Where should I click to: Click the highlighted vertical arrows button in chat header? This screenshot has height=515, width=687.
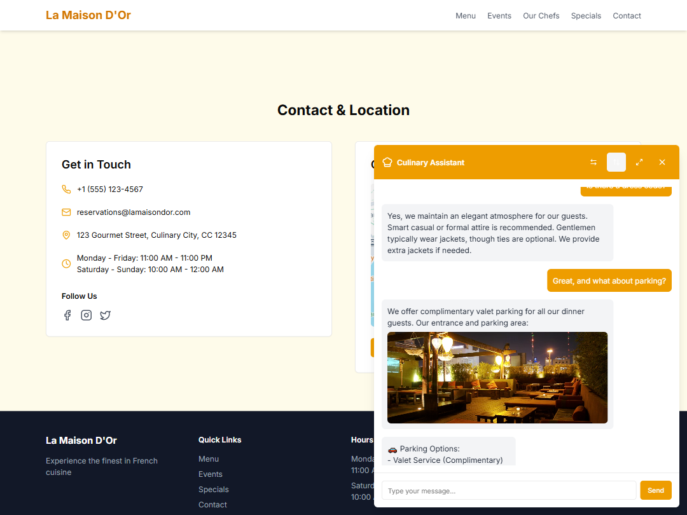click(x=616, y=162)
